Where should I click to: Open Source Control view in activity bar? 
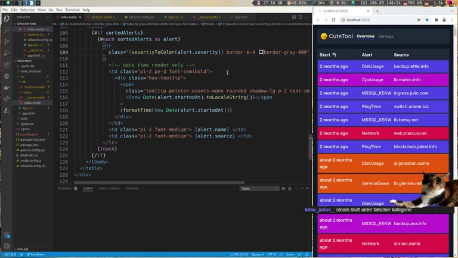[x=7, y=42]
